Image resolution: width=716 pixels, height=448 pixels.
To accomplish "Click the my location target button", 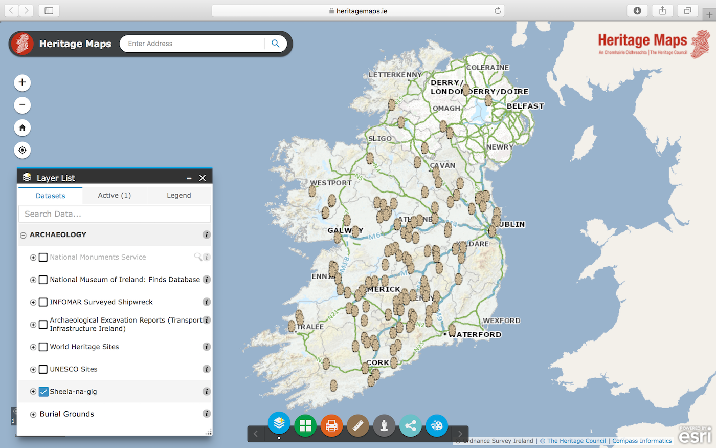I will (x=22, y=150).
